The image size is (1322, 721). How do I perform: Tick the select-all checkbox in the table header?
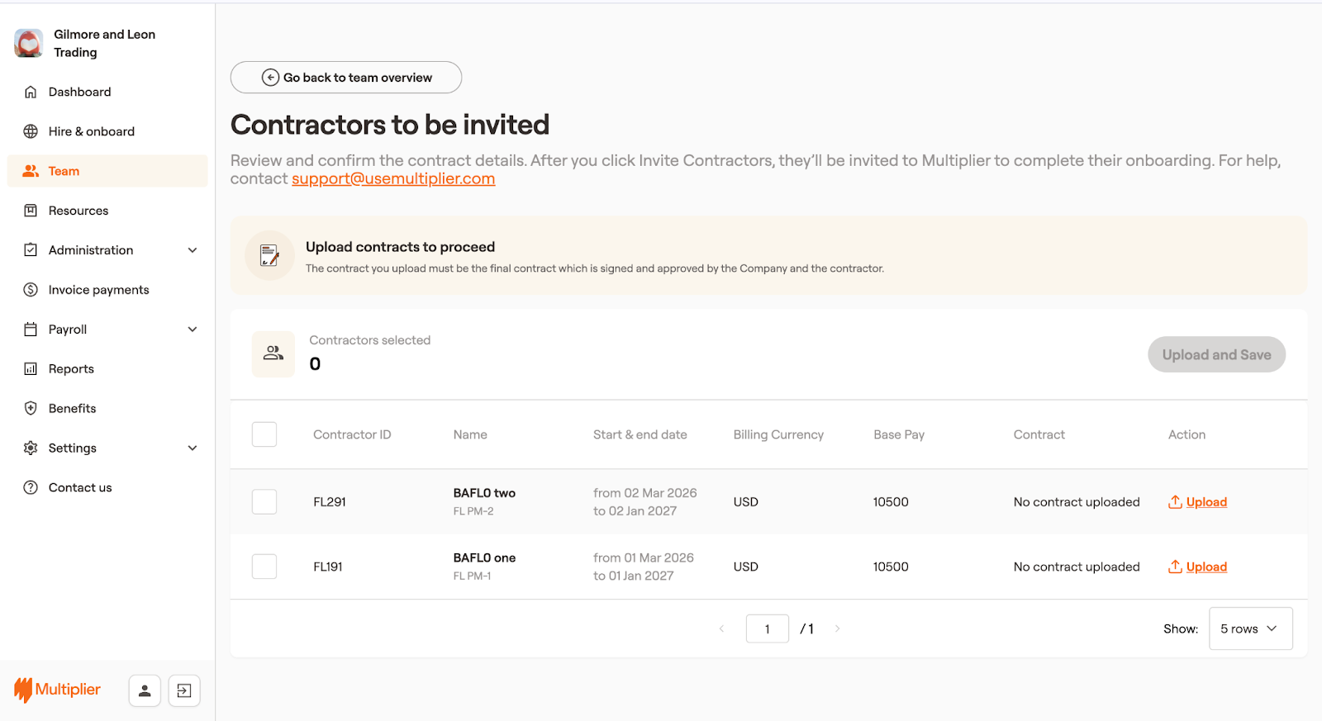point(264,434)
